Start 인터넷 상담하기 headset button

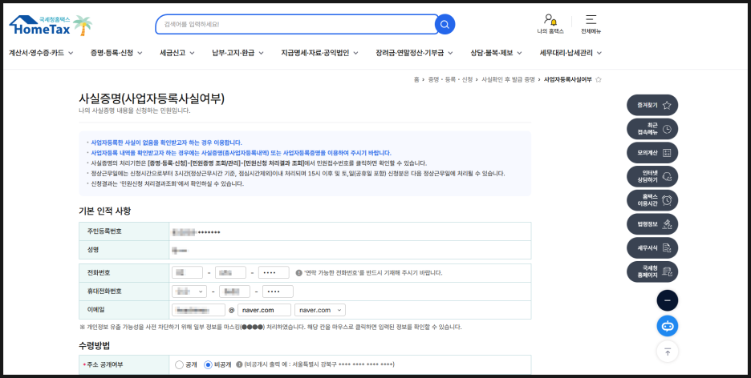pos(652,176)
